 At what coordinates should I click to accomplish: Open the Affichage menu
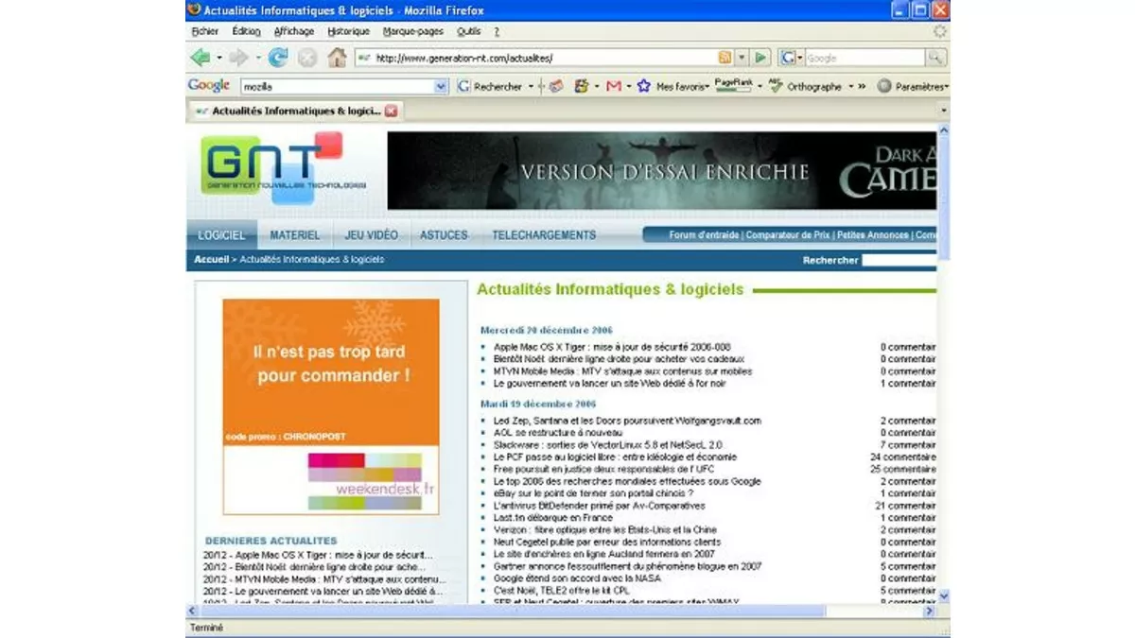(x=294, y=31)
